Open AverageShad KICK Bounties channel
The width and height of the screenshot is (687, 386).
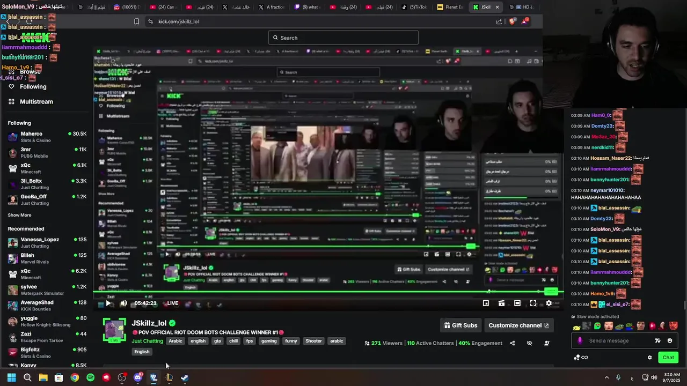click(47, 306)
